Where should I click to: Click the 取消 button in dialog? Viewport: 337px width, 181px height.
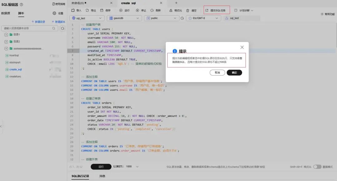tap(217, 72)
